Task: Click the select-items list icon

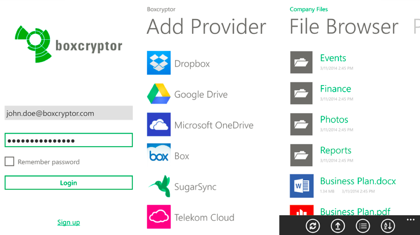Action: (363, 226)
